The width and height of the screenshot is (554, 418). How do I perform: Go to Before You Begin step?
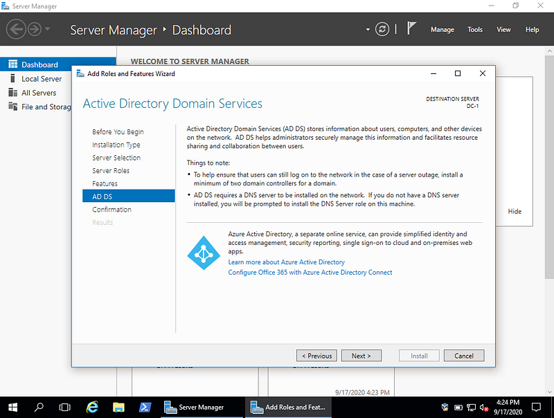118,131
